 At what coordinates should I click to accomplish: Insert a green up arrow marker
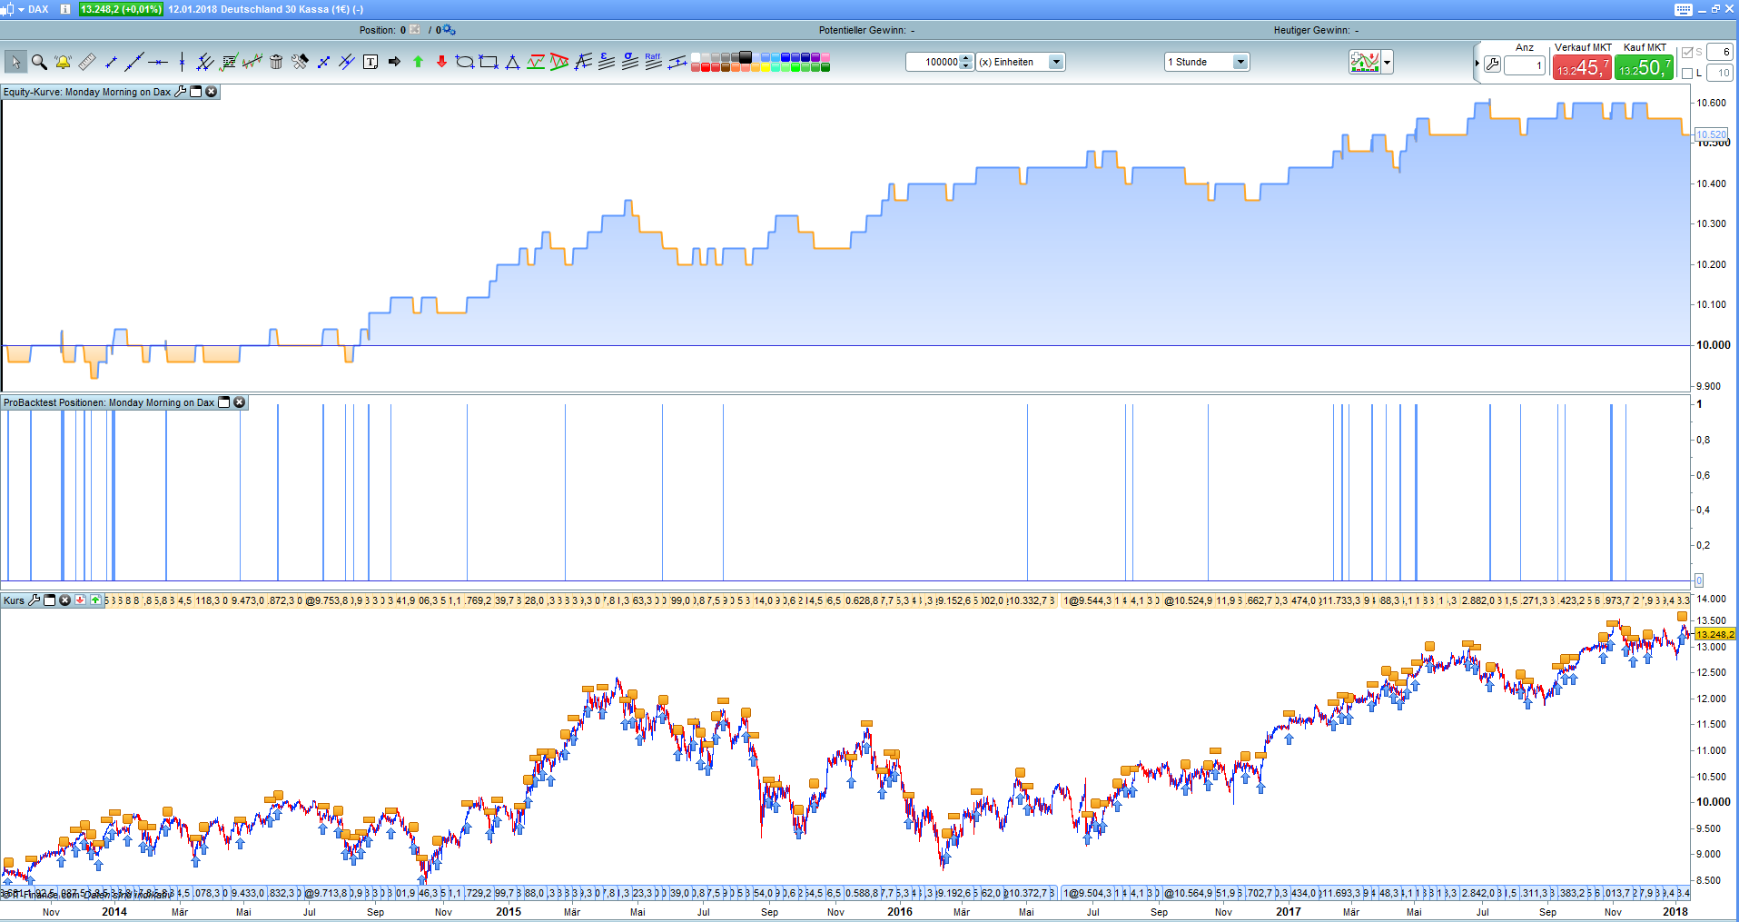(418, 62)
